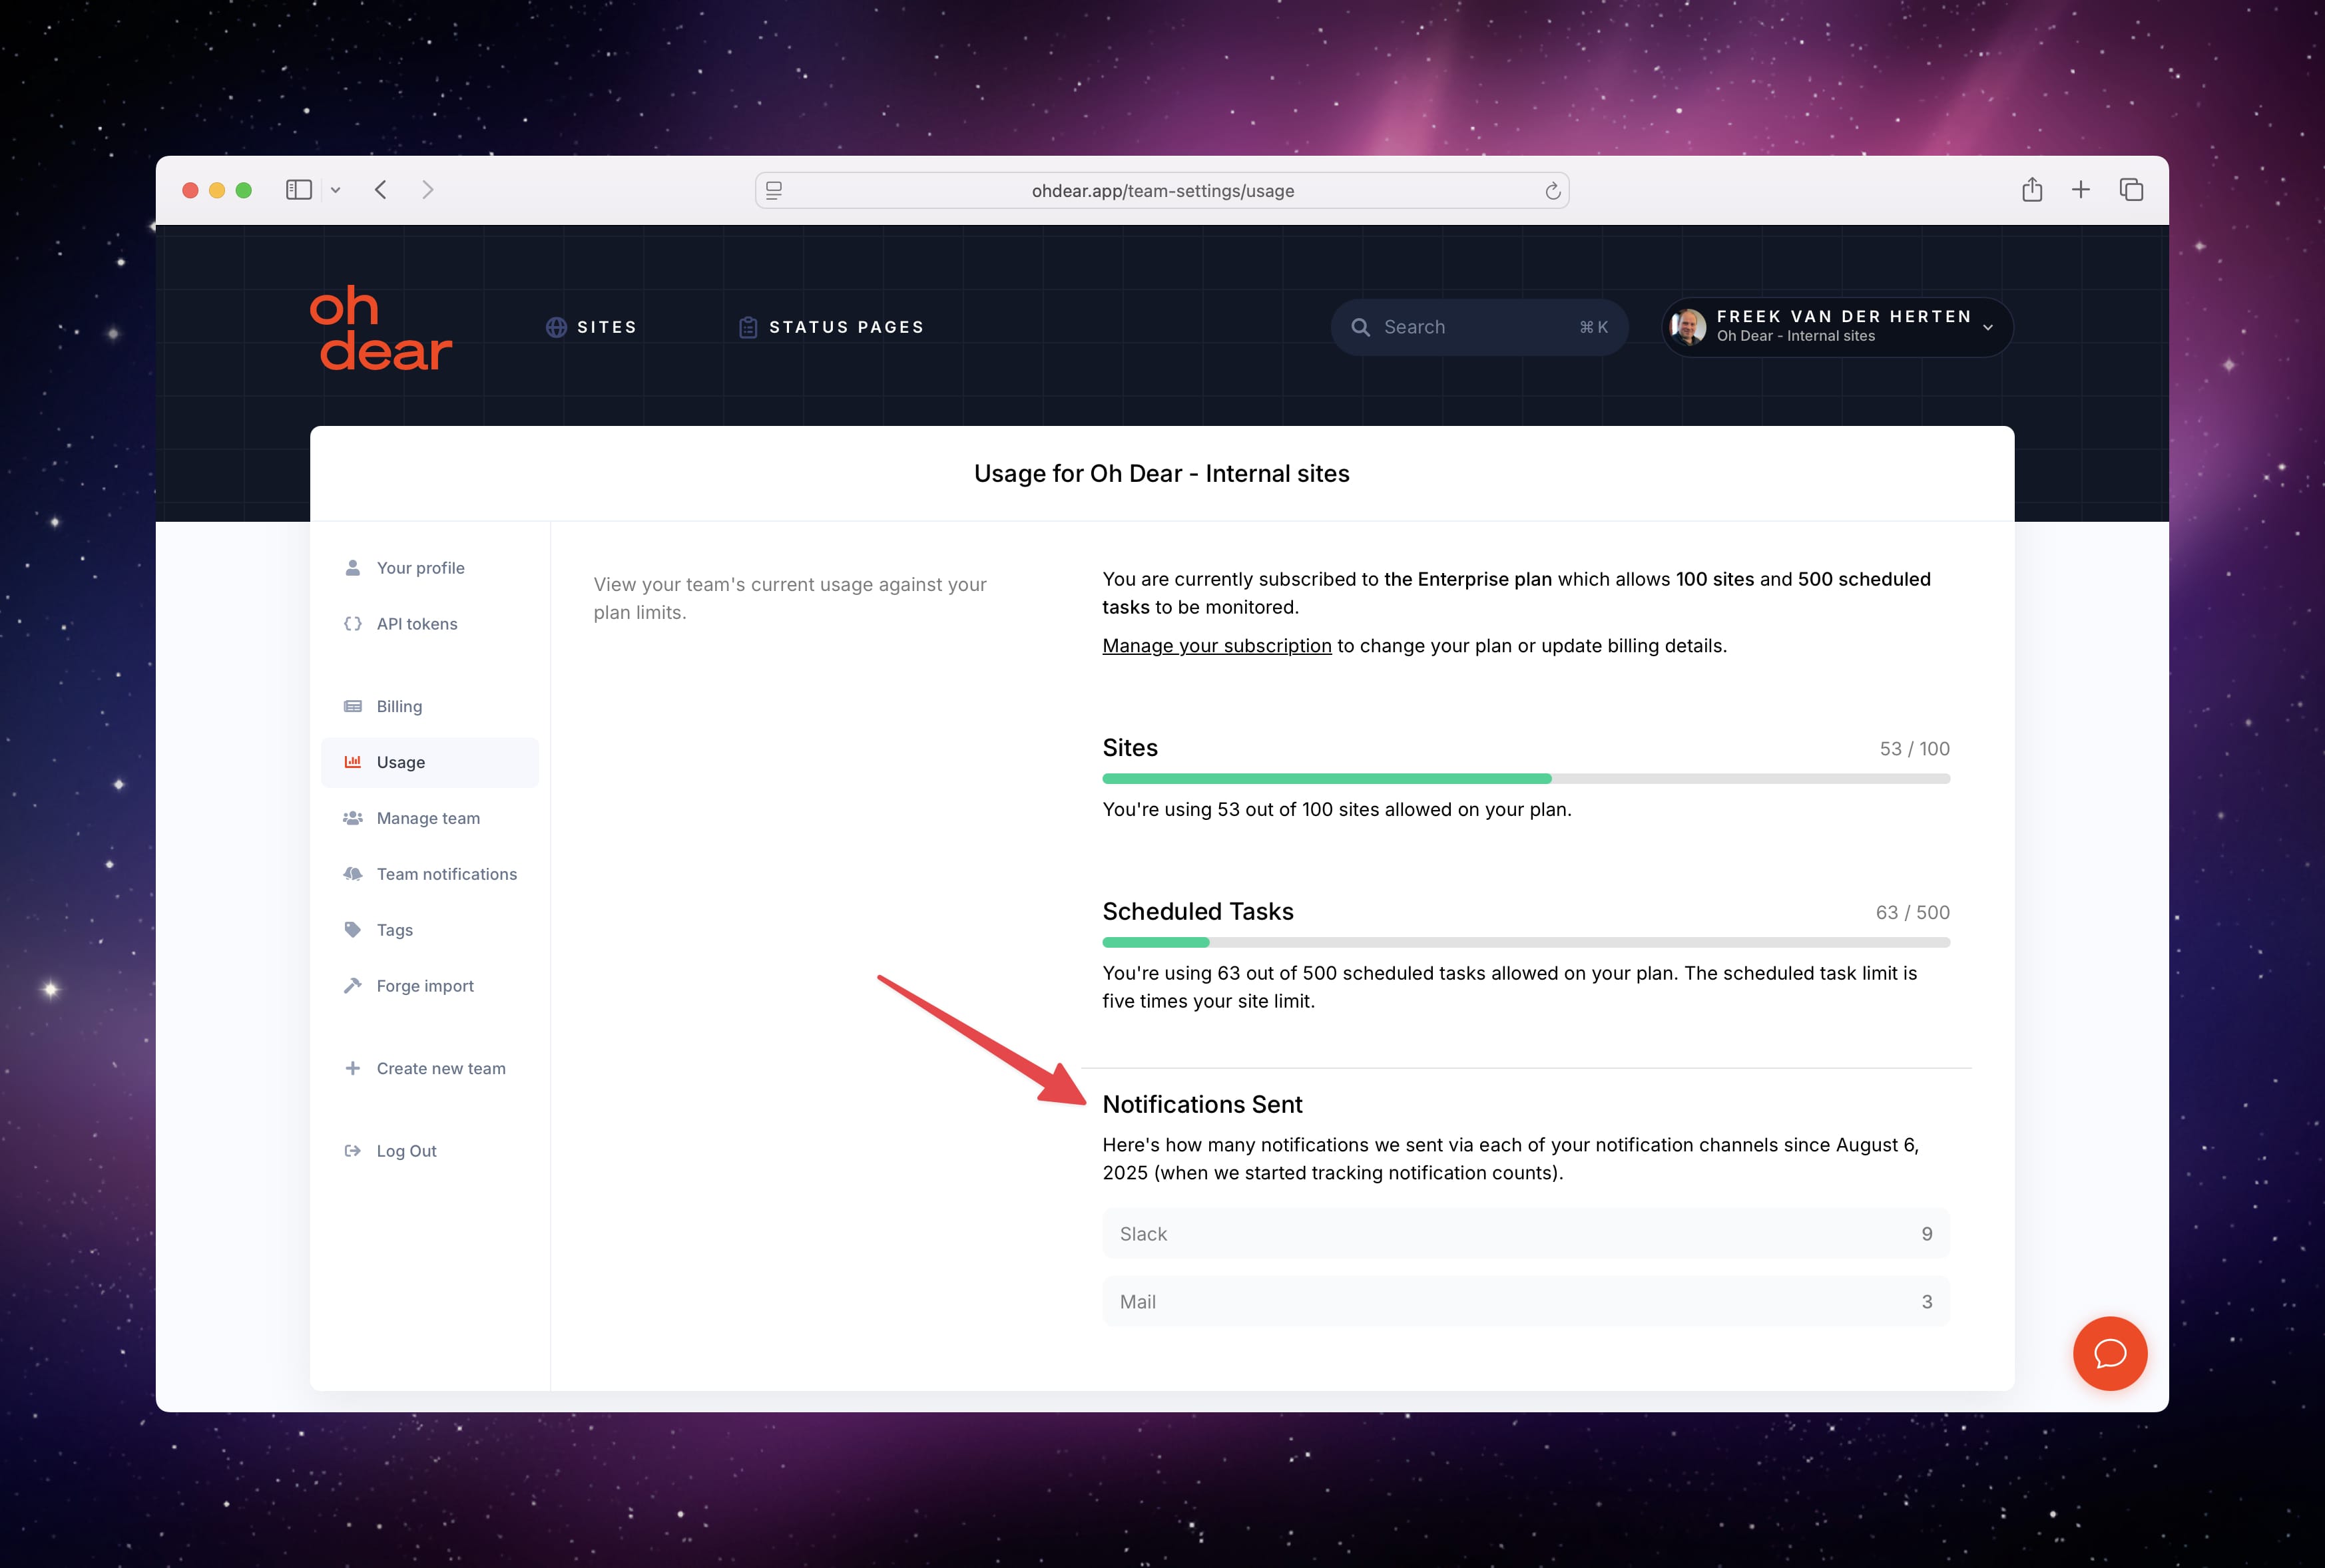Screen dimensions: 2325x1568
Task: Open Manage team
Action: 429,818
